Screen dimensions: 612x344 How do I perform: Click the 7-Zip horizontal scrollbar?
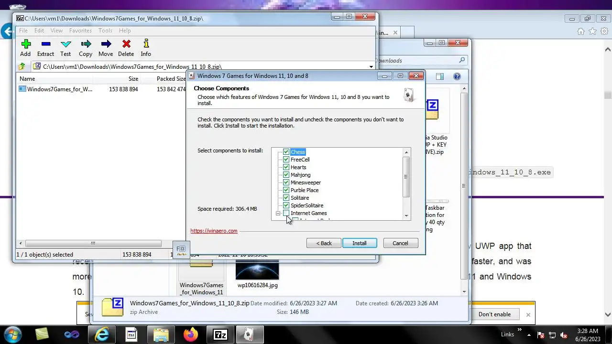tap(93, 243)
